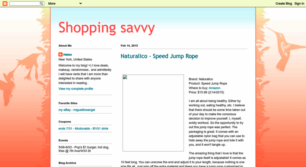Click the broken product image placeholder
Screen dimensions: 306x167
[x=153, y=113]
